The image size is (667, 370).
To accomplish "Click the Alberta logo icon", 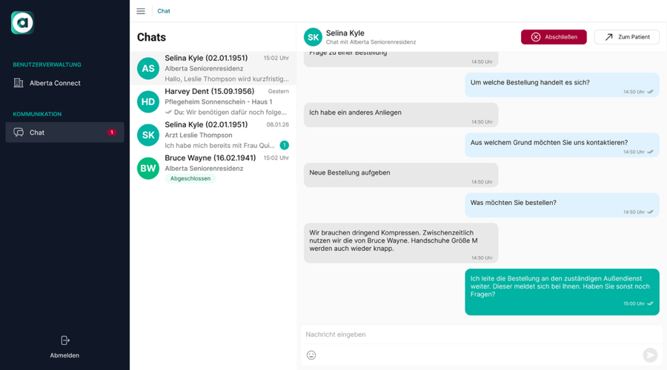I will click(x=22, y=22).
